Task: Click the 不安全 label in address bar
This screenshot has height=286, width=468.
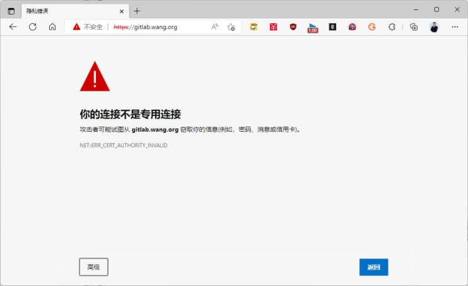Action: click(x=93, y=27)
